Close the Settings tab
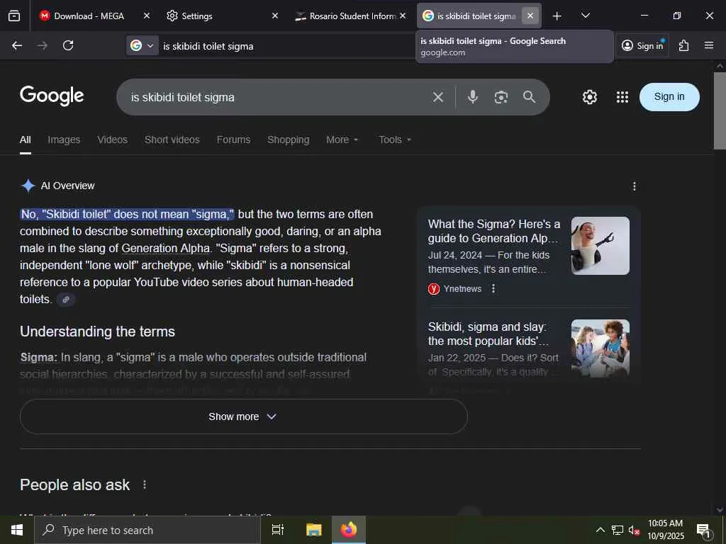 (275, 16)
